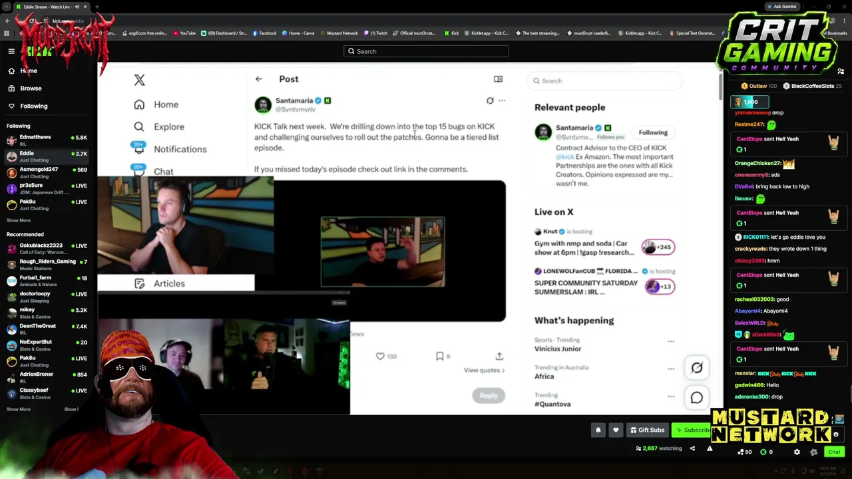The width and height of the screenshot is (852, 479).
Task: Open DeanTheGreat recommended channel
Action: point(47,329)
